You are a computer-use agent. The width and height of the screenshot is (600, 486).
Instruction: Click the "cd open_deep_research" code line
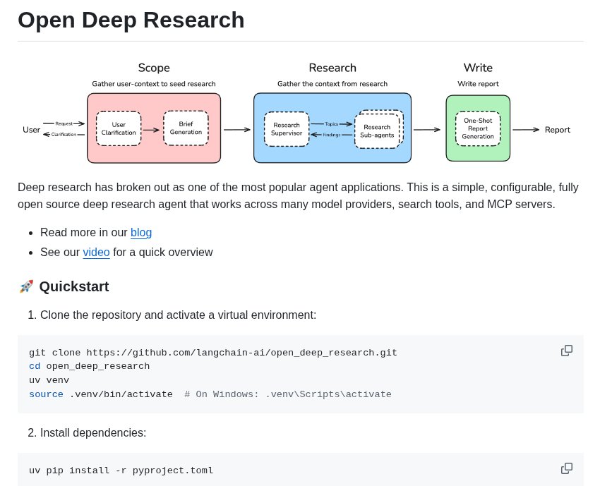point(90,366)
